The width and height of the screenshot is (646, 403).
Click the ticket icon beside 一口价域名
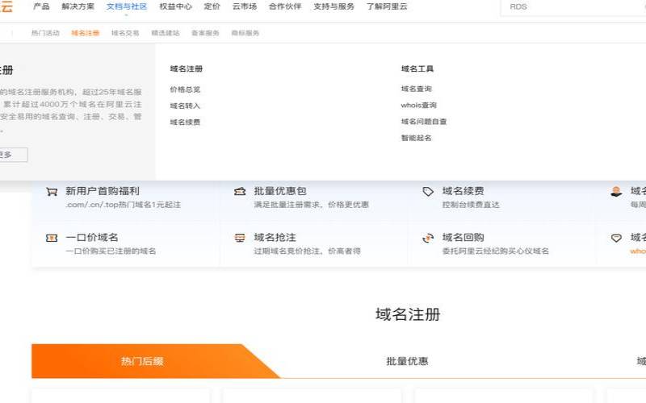click(52, 238)
